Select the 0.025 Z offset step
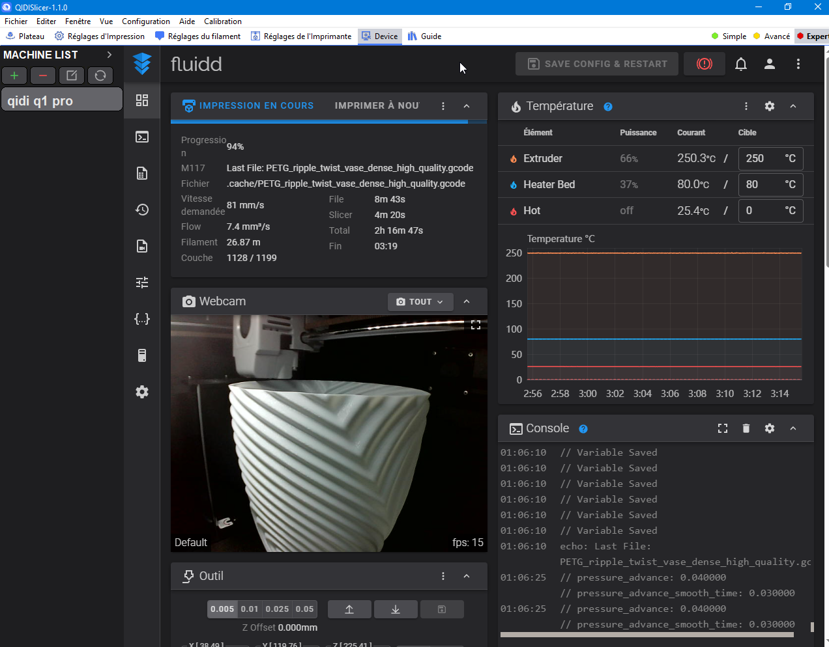 coord(277,609)
